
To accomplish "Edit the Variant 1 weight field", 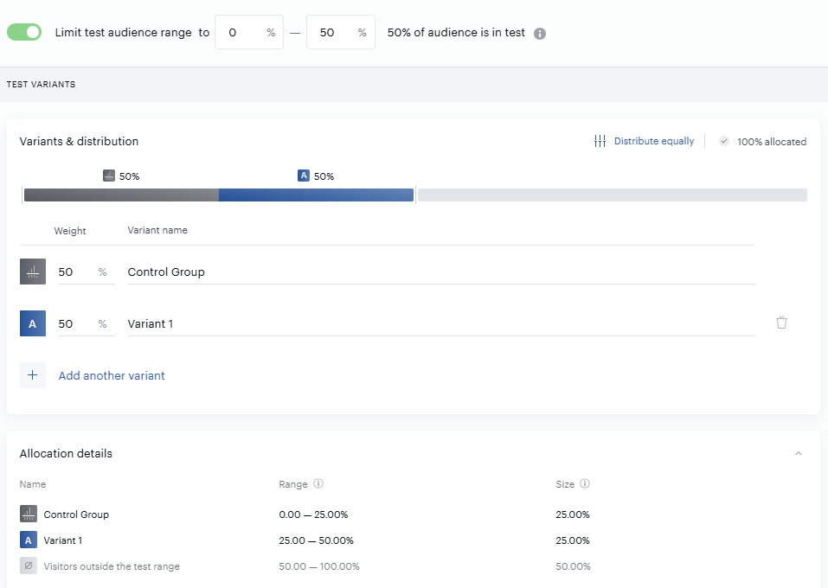I will coord(87,323).
